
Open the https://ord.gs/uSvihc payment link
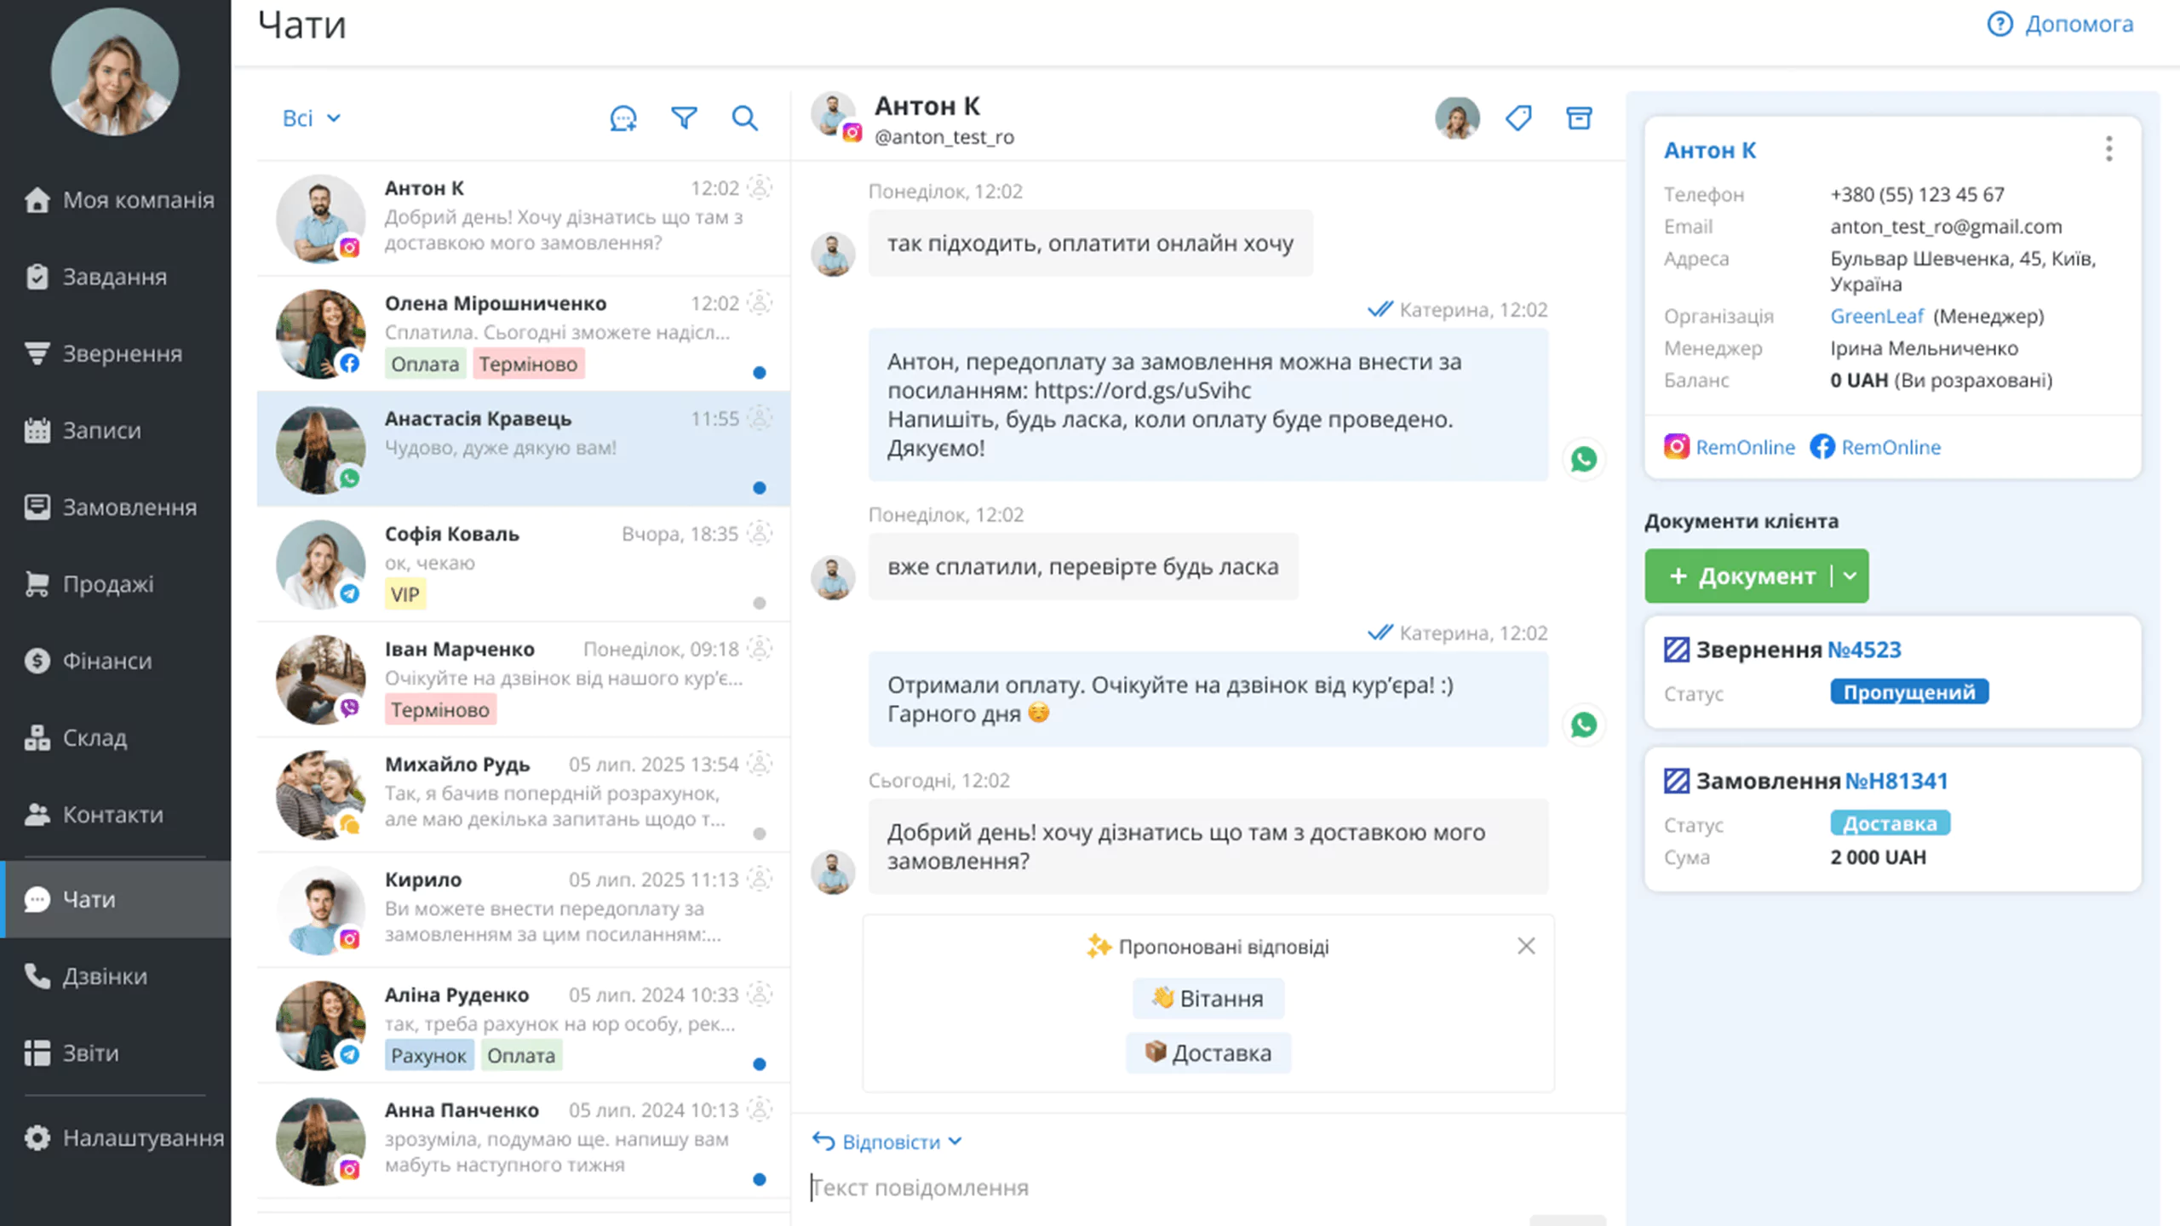[x=1143, y=391]
